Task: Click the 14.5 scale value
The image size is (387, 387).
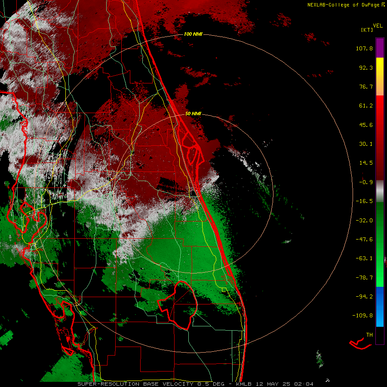Action: coord(366,163)
